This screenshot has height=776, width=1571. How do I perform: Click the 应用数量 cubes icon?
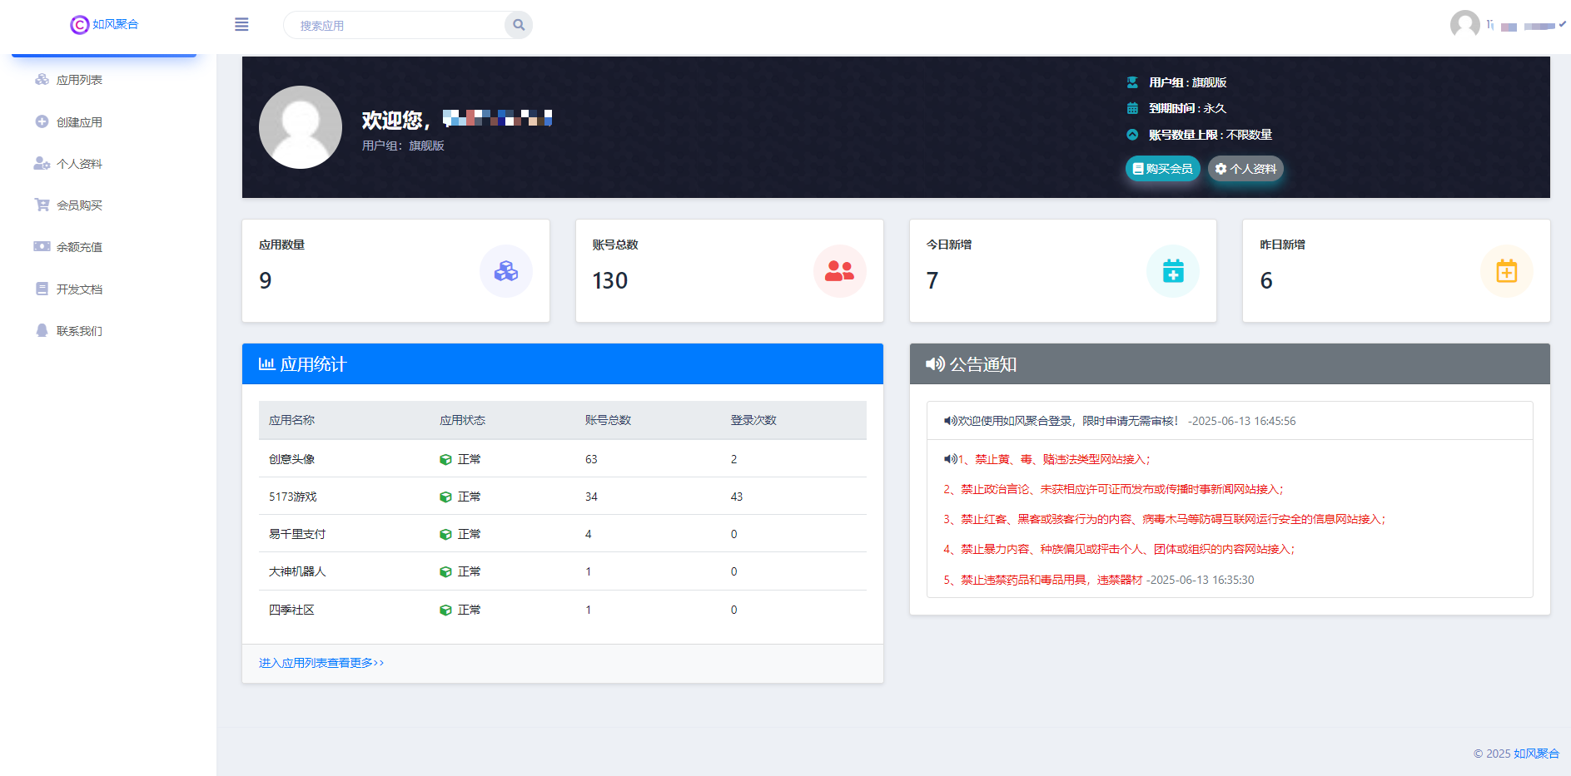click(505, 271)
